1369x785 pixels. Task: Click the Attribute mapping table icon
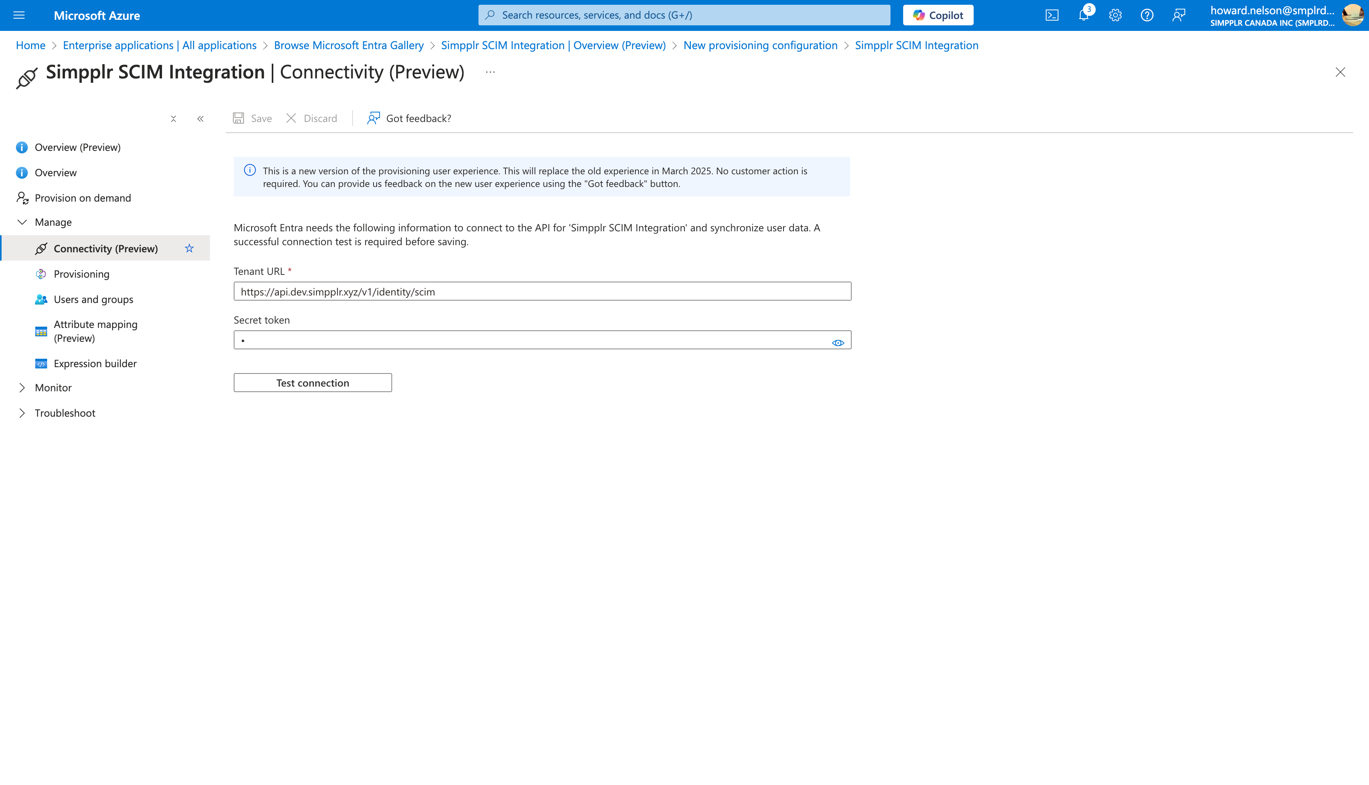pyautogui.click(x=41, y=332)
